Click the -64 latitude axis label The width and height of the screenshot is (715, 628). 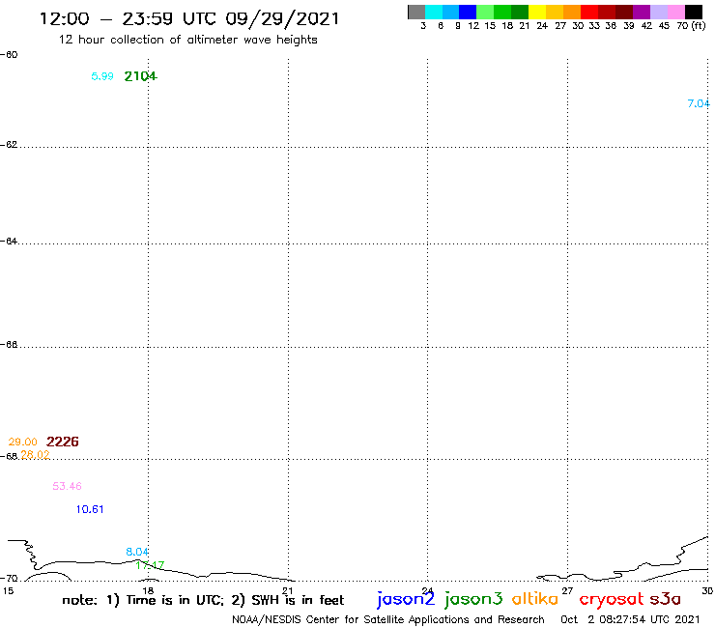click(9, 241)
